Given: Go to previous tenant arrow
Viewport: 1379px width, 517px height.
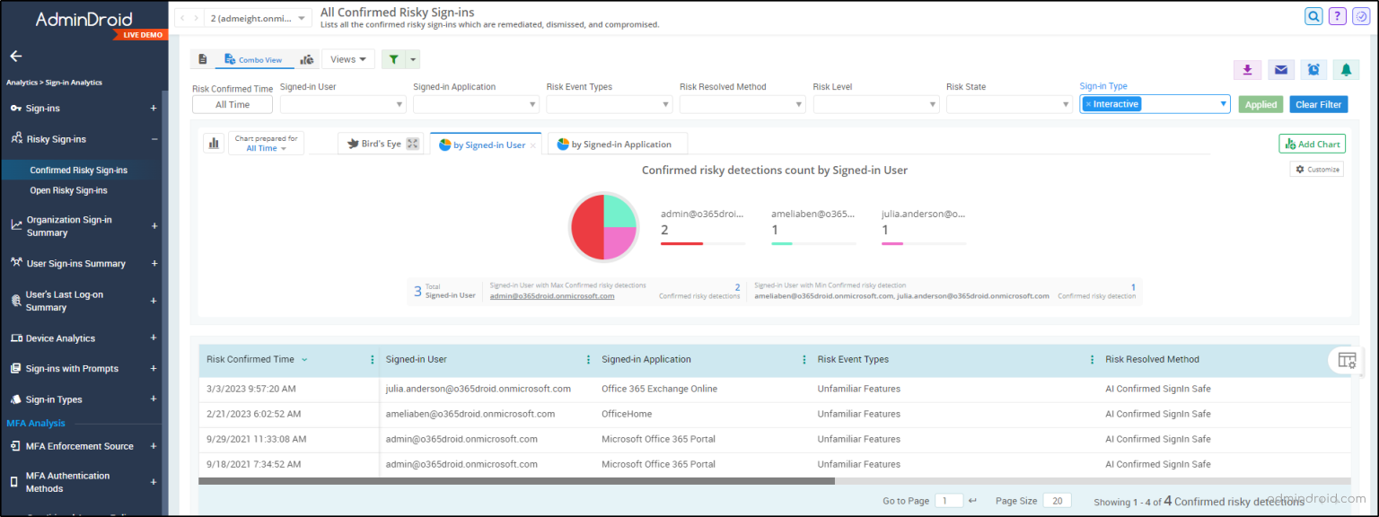Looking at the screenshot, I should coord(182,18).
